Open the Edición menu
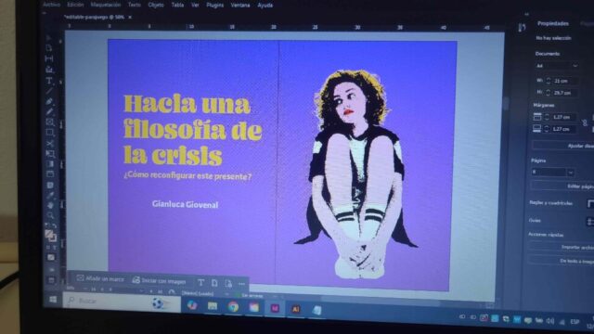 pos(75,5)
